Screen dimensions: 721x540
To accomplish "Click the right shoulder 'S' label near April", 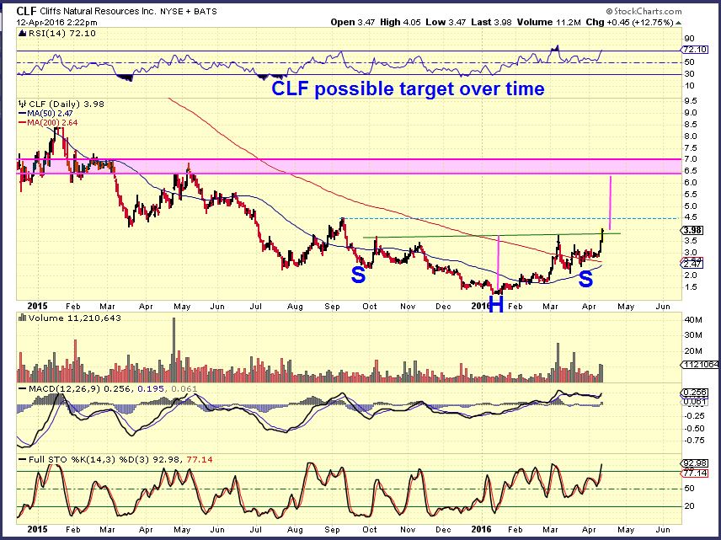I will (x=586, y=279).
